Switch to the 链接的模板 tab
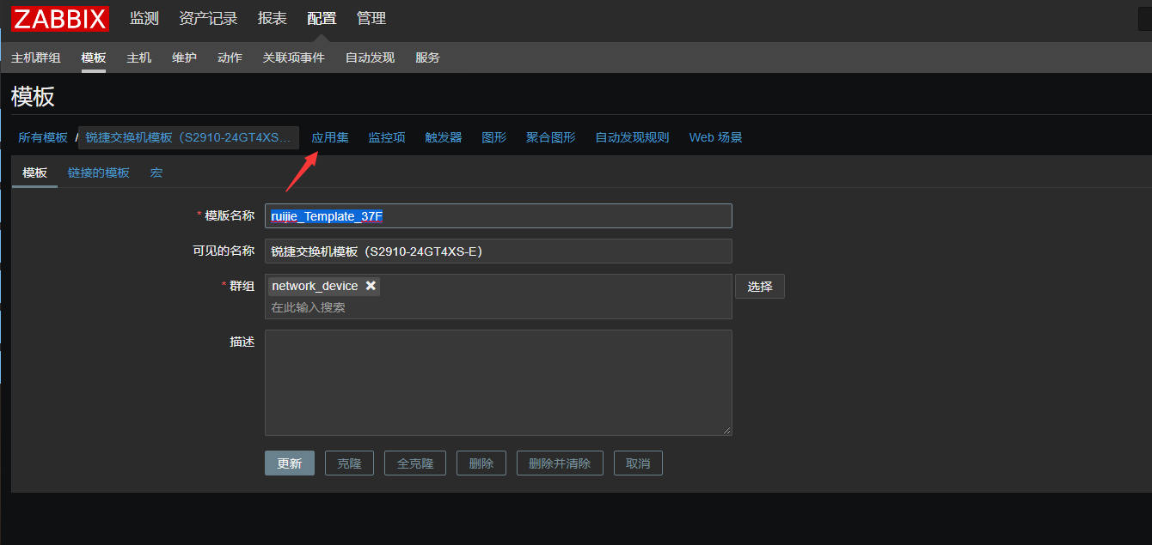The width and height of the screenshot is (1152, 545). click(x=99, y=173)
